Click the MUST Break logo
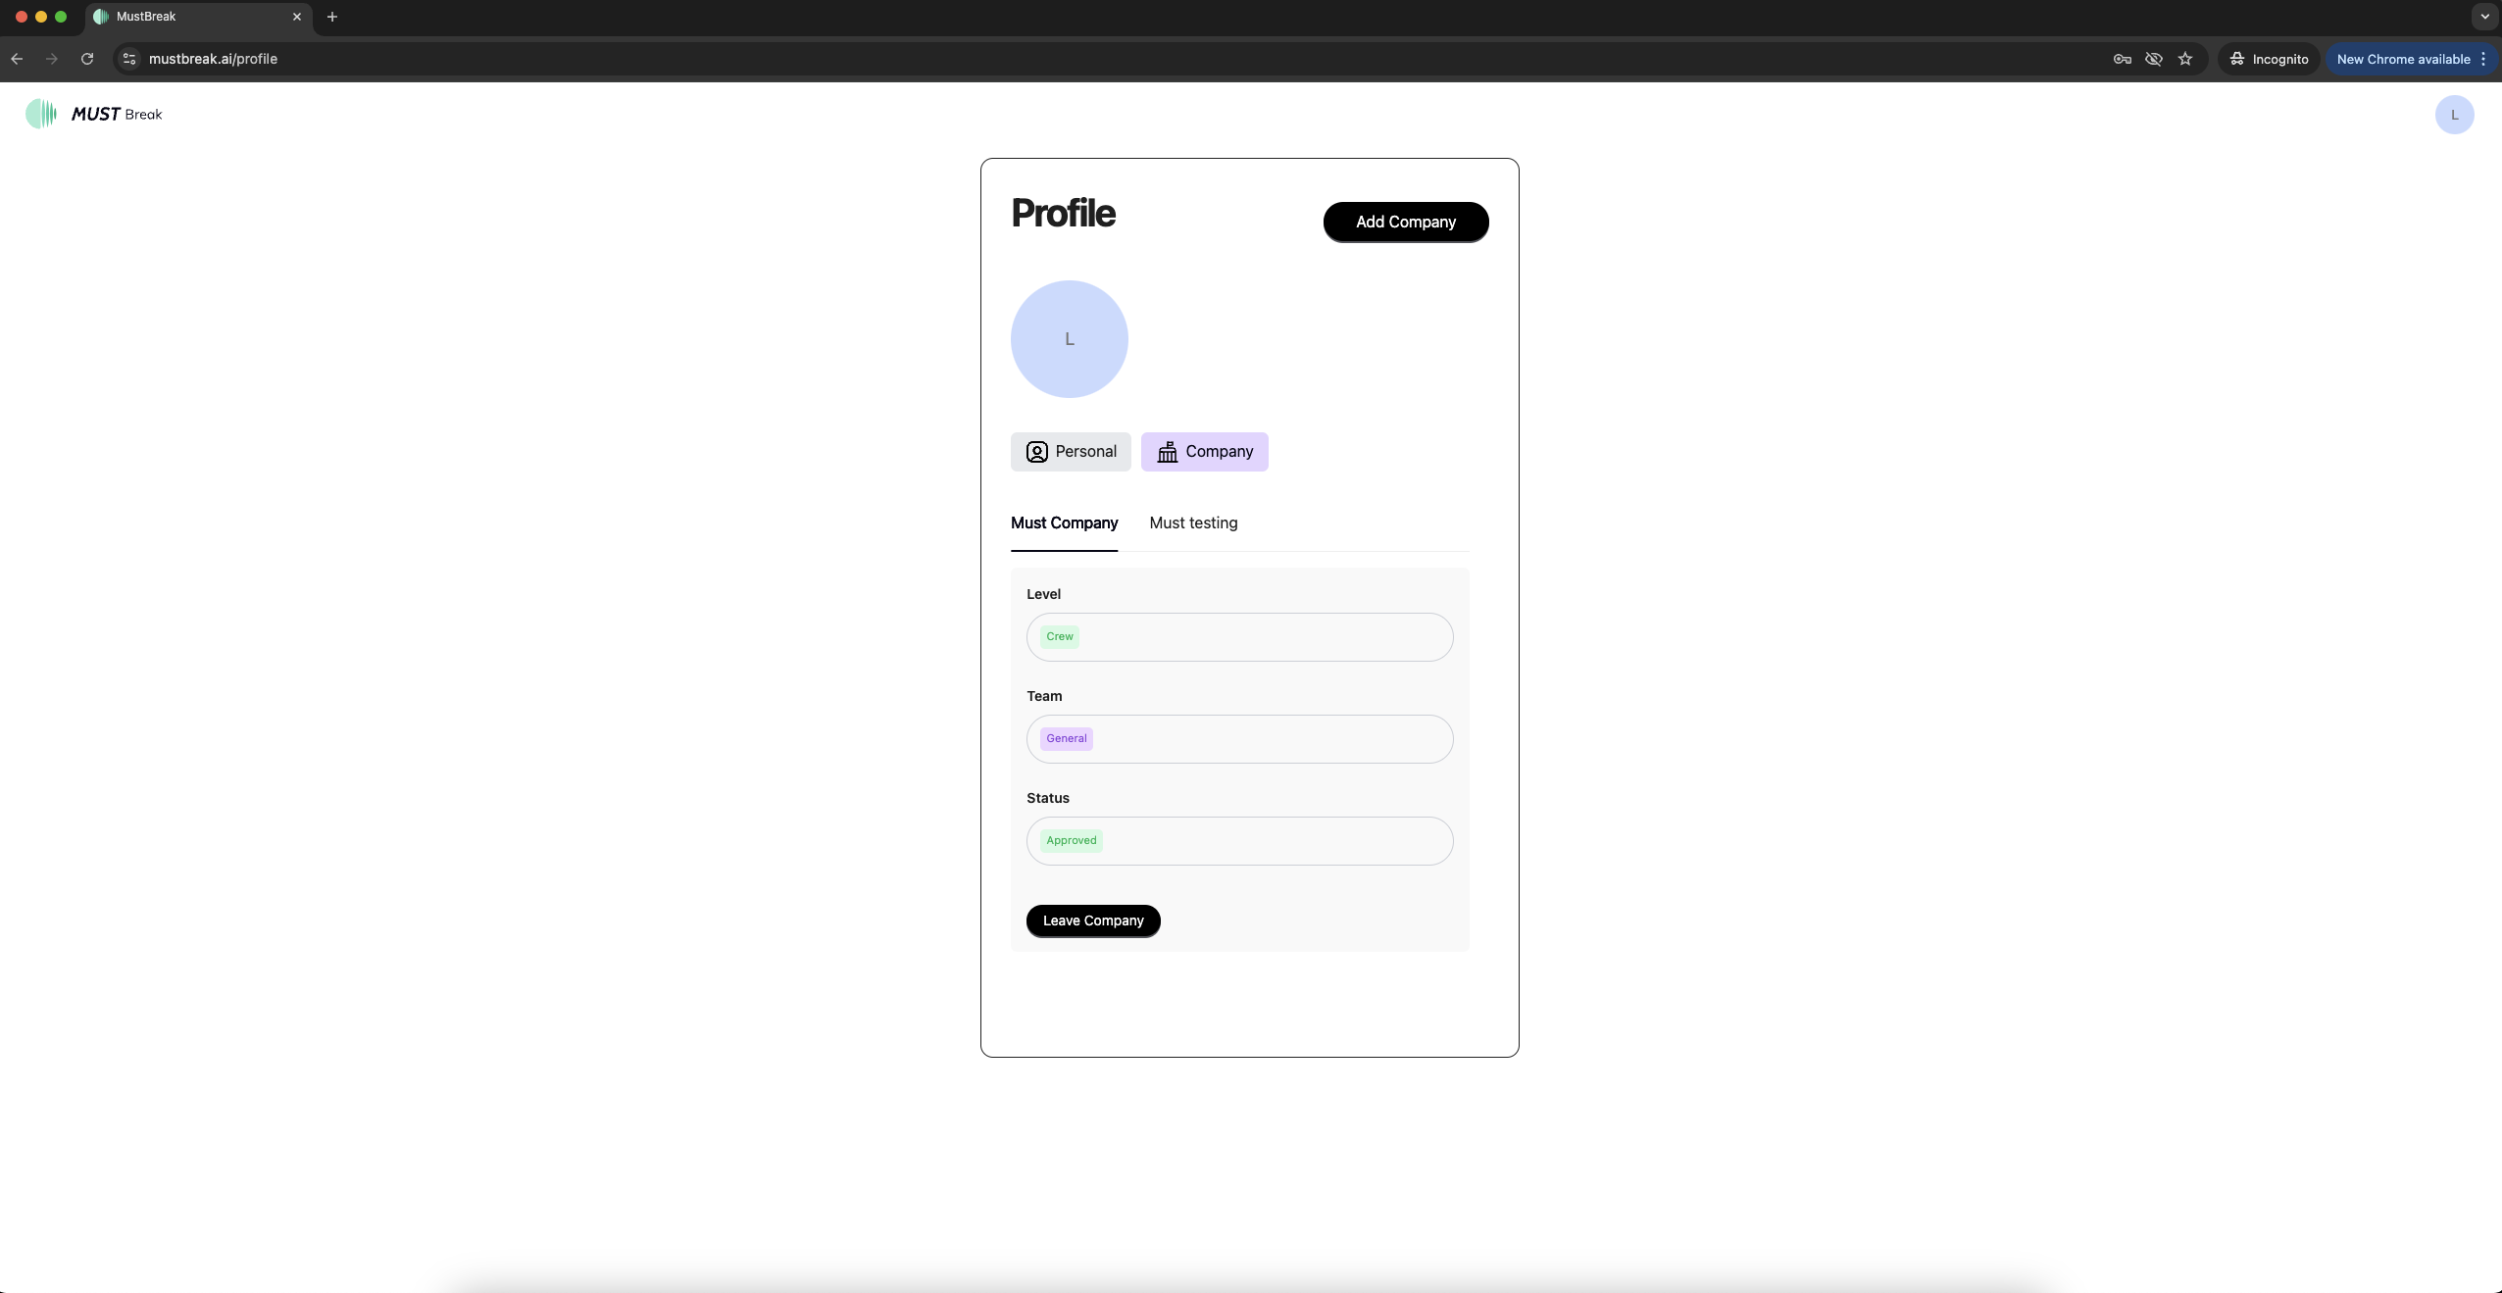Image resolution: width=2502 pixels, height=1293 pixels. (94, 114)
